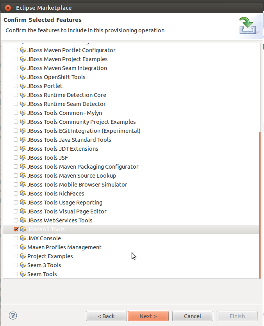Select JBoss Tools Usage Reporting text
This screenshot has height=326, width=264.
click(x=65, y=202)
